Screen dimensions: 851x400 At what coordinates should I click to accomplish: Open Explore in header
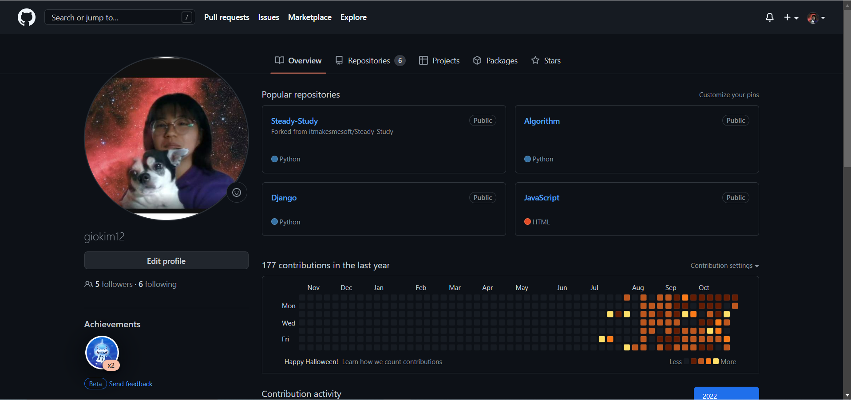point(353,17)
